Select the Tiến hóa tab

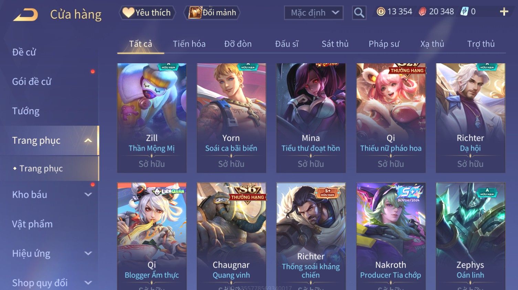click(189, 44)
